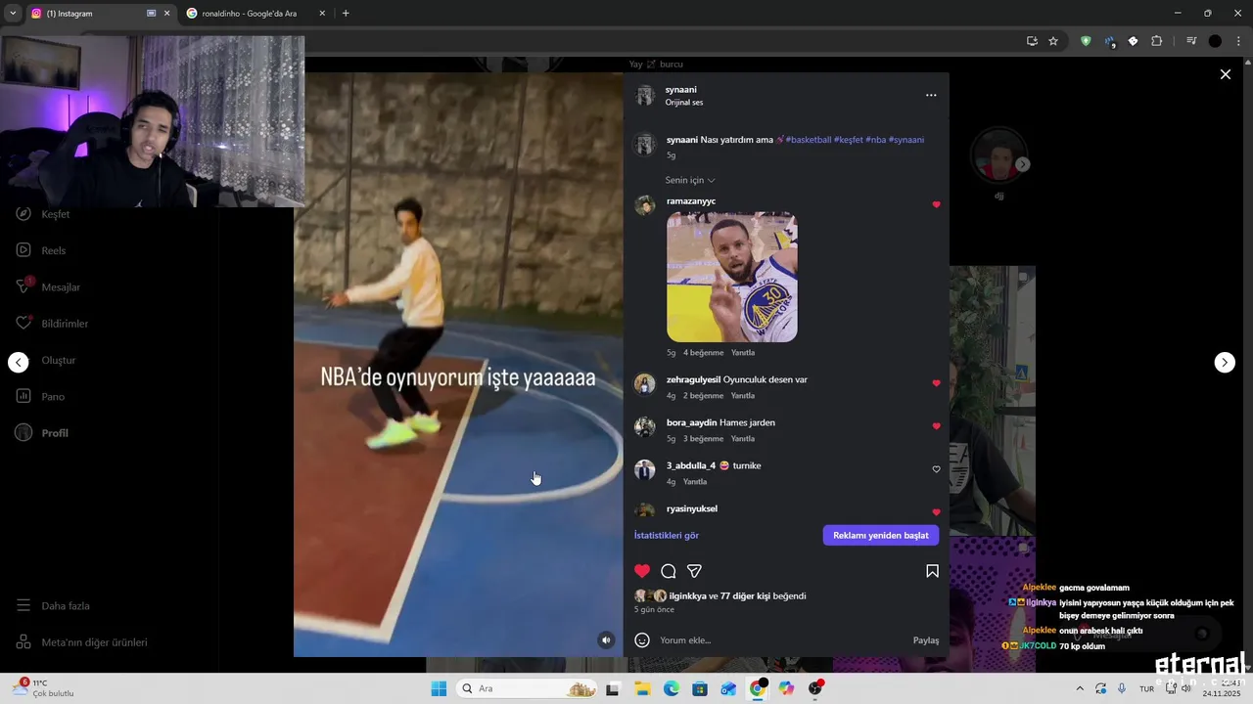Open a new browser tab
The width and height of the screenshot is (1253, 704).
coord(346,14)
